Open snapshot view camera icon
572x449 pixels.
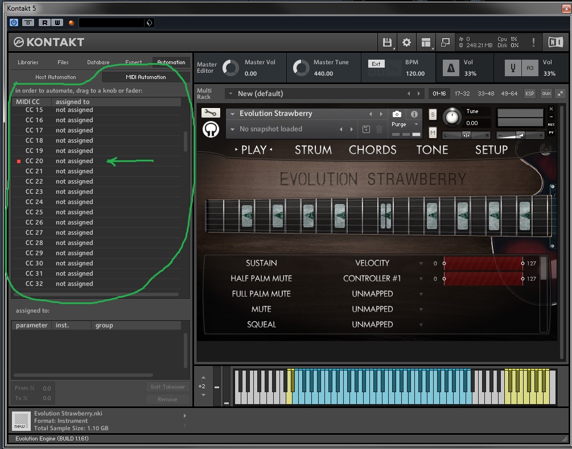pos(397,114)
